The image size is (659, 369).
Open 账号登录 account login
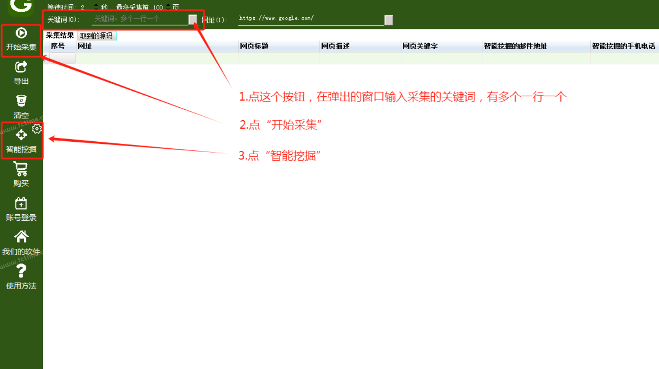click(x=21, y=203)
